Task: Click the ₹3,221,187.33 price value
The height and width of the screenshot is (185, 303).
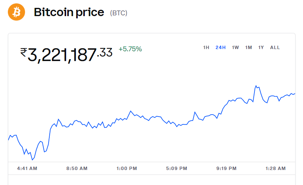Action: coord(67,54)
